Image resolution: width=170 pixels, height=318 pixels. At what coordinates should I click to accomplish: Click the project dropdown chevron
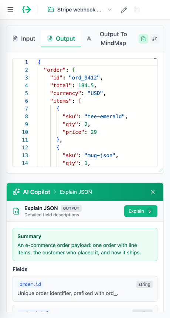click(x=110, y=10)
